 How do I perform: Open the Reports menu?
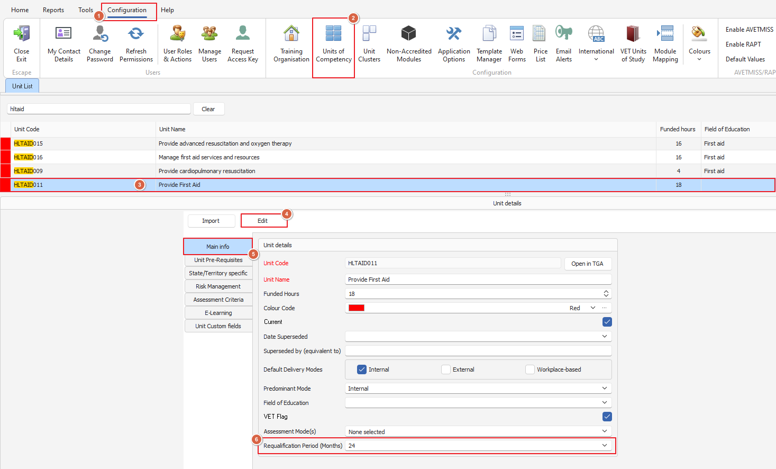[x=53, y=10]
